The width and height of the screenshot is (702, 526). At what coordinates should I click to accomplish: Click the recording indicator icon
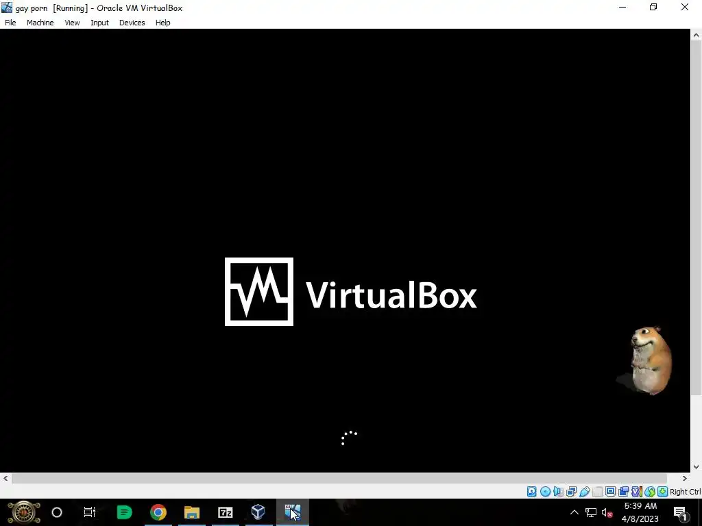624,492
